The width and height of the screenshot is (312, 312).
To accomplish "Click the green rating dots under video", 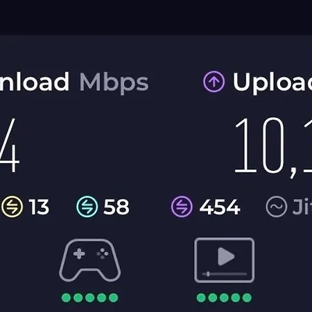I will 224,297.
